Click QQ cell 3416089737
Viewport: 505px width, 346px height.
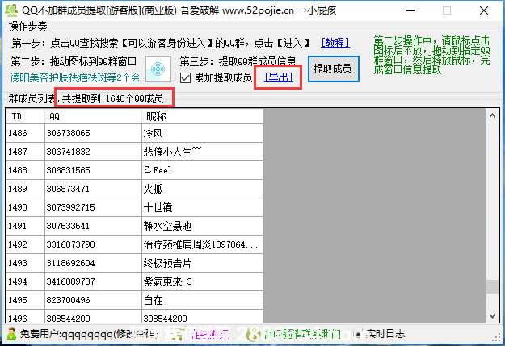tap(93, 281)
